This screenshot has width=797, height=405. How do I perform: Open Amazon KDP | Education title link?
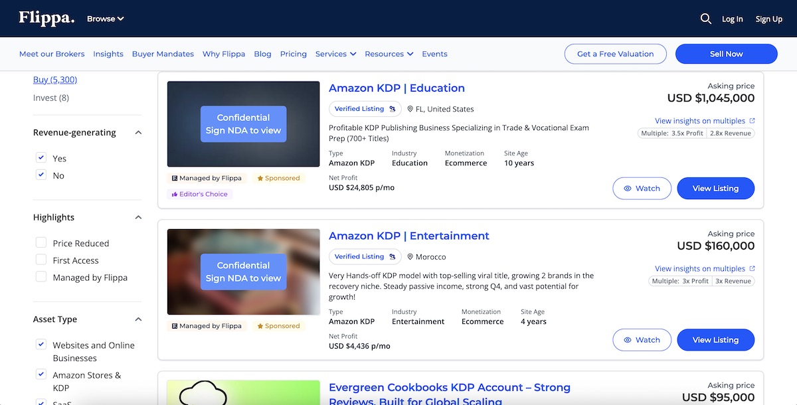pos(397,88)
